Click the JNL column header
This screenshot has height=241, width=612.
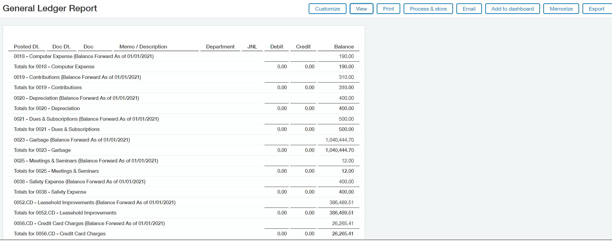coord(252,47)
